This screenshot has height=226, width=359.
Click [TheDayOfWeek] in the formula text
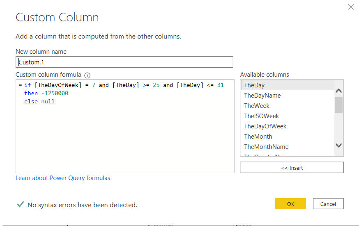(x=58, y=85)
